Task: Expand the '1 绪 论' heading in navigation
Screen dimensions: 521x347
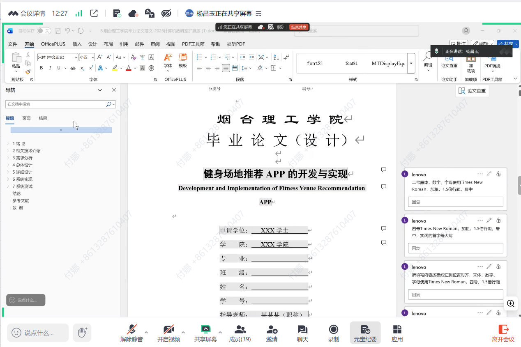Action: pyautogui.click(x=8, y=144)
